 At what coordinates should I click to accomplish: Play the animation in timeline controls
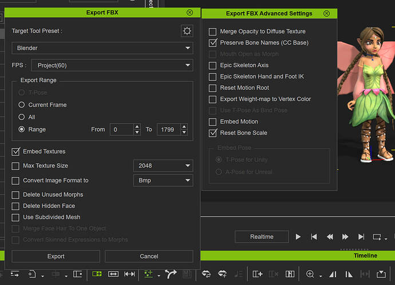(298, 237)
